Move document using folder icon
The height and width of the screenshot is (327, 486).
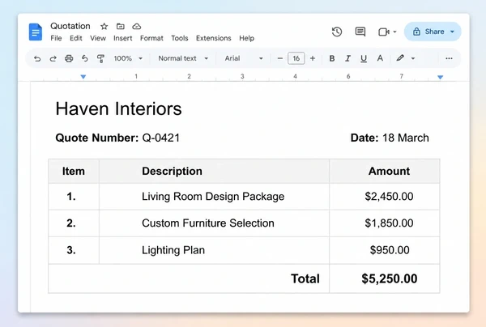120,27
